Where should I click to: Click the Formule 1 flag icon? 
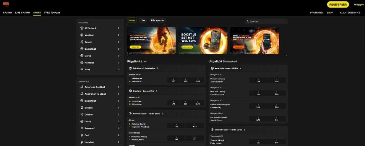coord(82,128)
